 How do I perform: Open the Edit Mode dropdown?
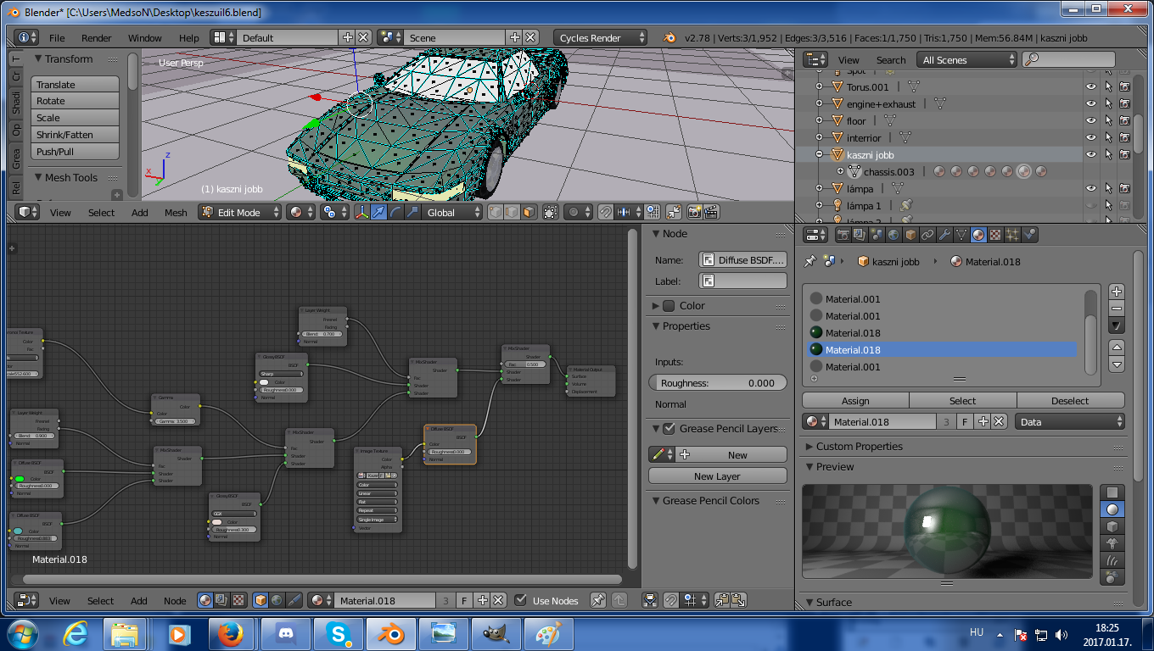pos(240,212)
